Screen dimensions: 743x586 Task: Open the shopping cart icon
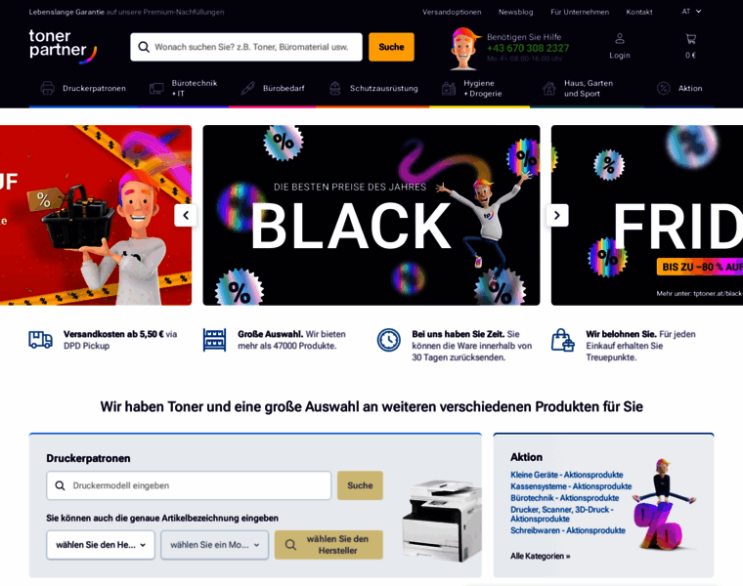pos(690,39)
